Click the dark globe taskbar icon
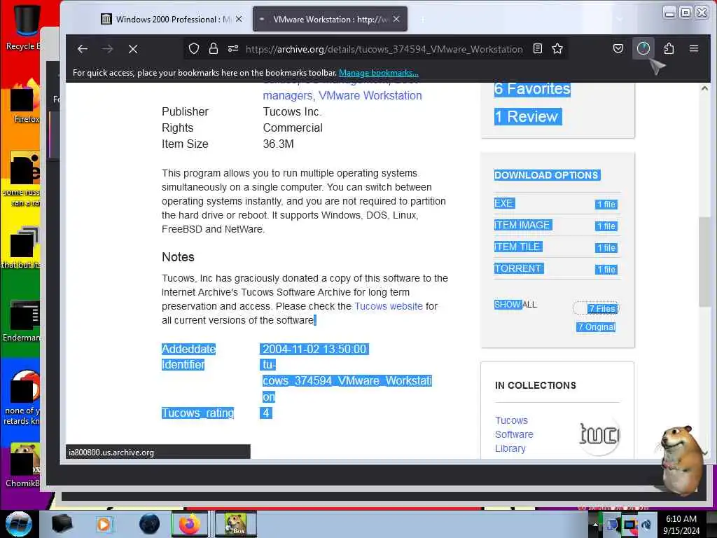717x538 pixels. 150,524
